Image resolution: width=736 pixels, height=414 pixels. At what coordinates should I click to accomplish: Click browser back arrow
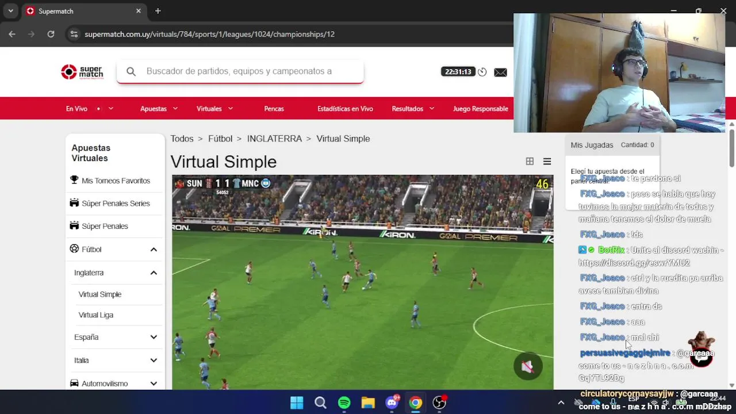pos(12,34)
